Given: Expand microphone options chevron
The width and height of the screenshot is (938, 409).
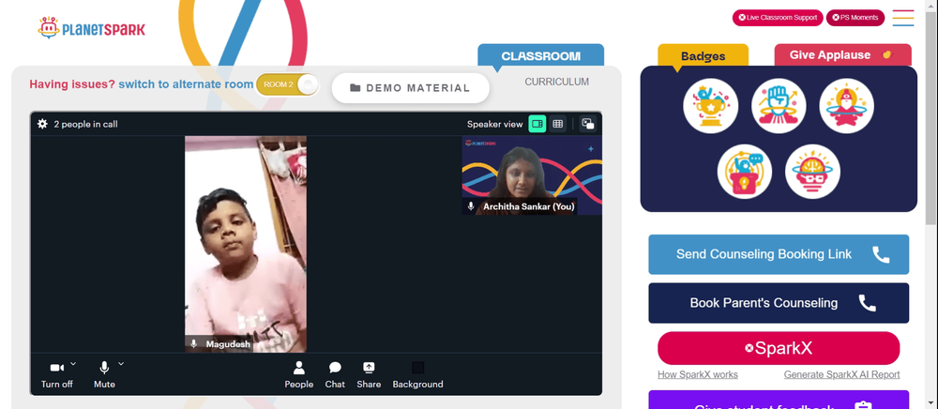Looking at the screenshot, I should tap(121, 363).
